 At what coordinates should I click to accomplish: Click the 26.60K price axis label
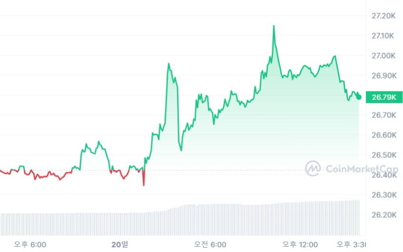pyautogui.click(x=384, y=135)
